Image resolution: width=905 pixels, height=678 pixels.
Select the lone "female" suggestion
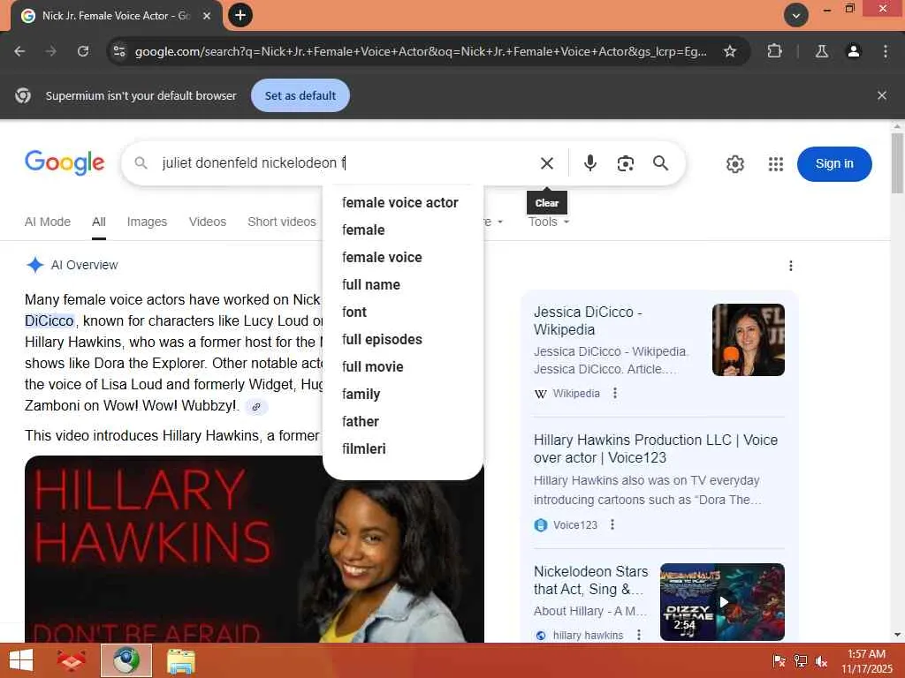[402, 230]
